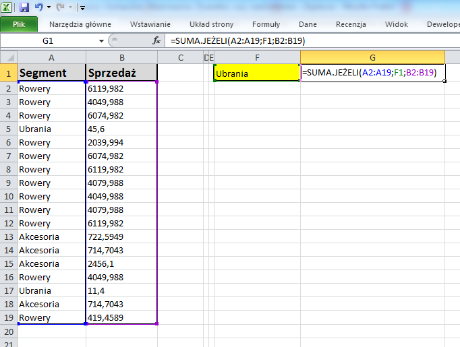Click cell B3 with 4049,988
Image resolution: width=460 pixels, height=347 pixels.
(x=122, y=102)
